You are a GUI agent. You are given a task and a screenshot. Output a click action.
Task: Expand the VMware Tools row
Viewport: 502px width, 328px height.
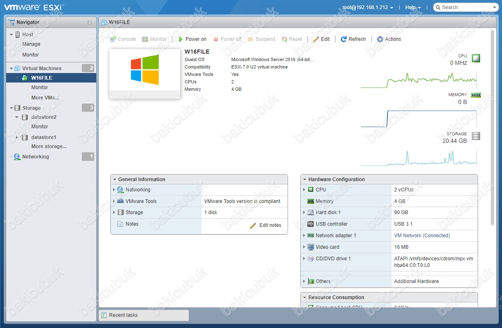(x=114, y=201)
